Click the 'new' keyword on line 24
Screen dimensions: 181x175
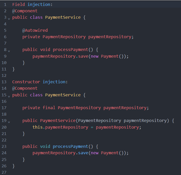[94, 153]
